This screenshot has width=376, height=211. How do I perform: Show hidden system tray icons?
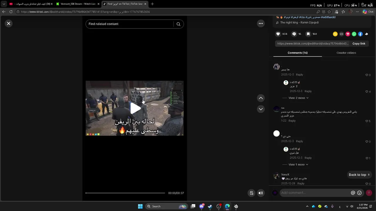307,206
